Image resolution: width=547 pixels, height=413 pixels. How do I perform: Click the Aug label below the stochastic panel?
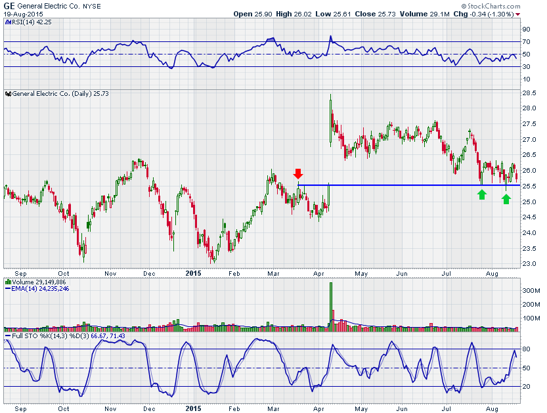tap(492, 409)
